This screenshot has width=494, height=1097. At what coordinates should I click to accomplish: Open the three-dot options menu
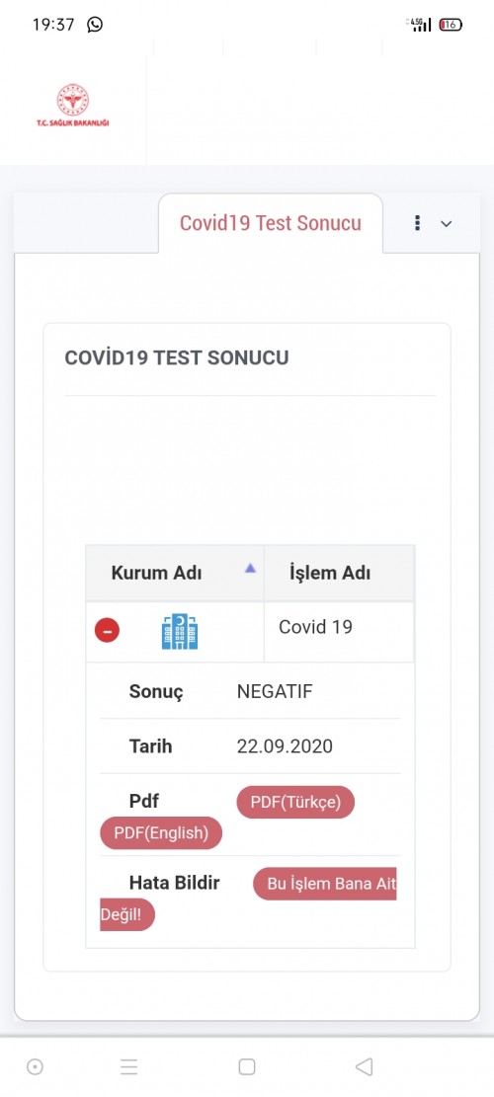(x=418, y=223)
